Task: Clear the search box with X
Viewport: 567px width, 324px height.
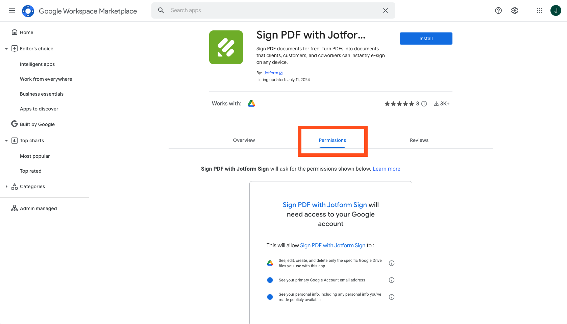Action: pos(386,10)
